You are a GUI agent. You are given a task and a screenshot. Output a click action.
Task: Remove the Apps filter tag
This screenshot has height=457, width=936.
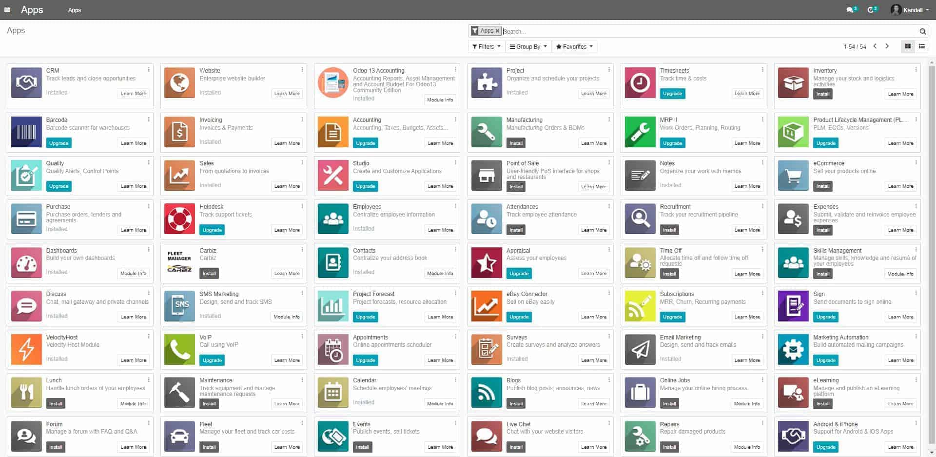point(497,31)
